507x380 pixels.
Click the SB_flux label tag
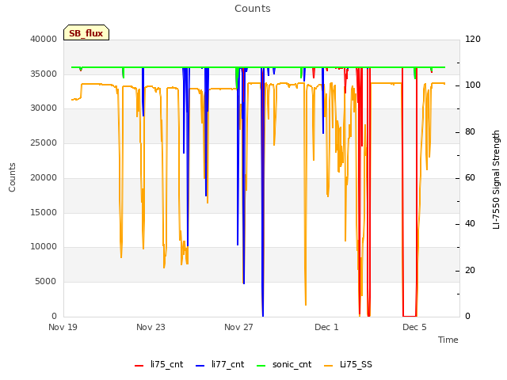[x=86, y=33]
